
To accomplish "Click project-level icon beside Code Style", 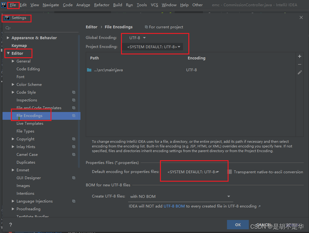I will (x=74, y=92).
